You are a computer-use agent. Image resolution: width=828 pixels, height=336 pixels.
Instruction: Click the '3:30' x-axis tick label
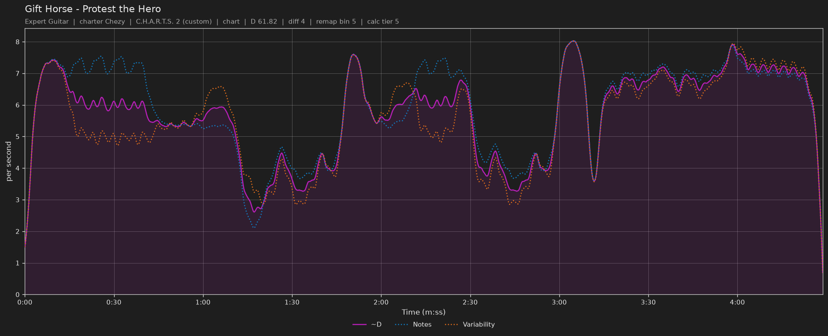(x=648, y=303)
